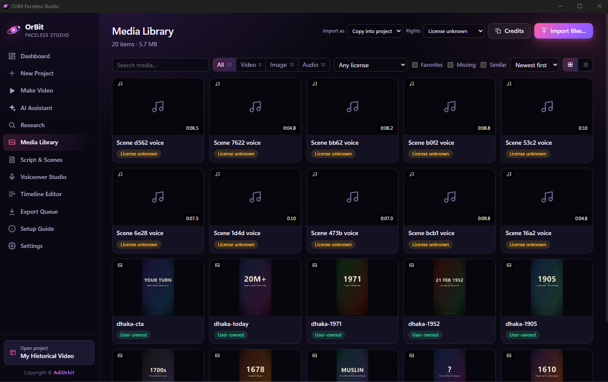This screenshot has width=608, height=382.
Task: Click image type icon on dhaka-cta card
Action: 120,265
